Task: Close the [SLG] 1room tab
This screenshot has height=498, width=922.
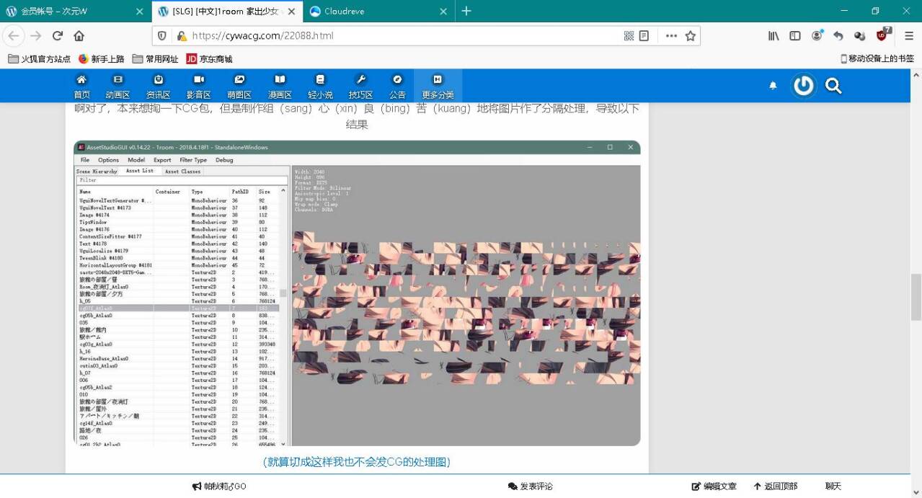Action: coord(291,12)
